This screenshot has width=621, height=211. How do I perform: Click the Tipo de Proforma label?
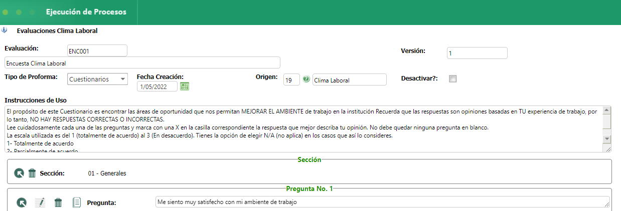tap(31, 77)
